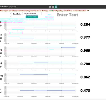Select the 0.969 stat value
106x104 pixels.
(85, 51)
